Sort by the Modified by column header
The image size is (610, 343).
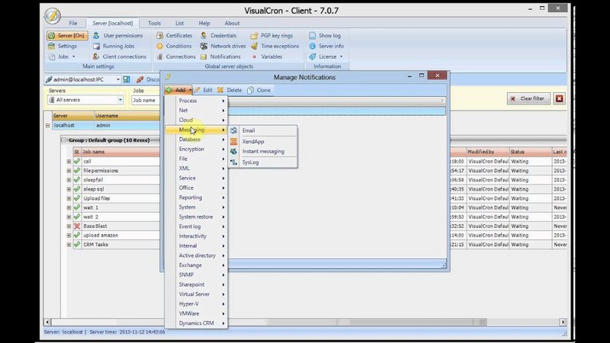click(x=488, y=152)
